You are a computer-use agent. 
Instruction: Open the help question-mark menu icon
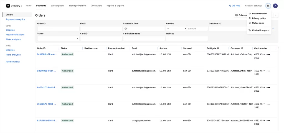pyautogui.click(x=268, y=6)
